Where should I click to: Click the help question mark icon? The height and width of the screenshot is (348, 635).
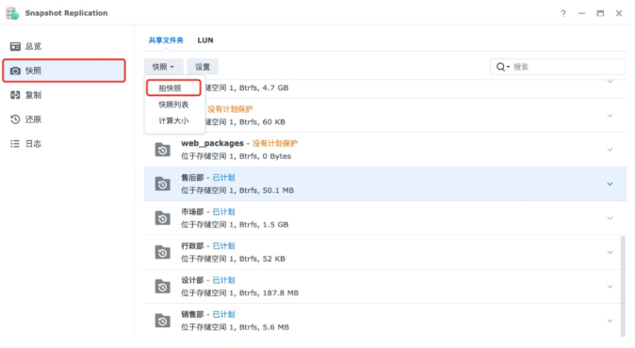[x=562, y=13]
